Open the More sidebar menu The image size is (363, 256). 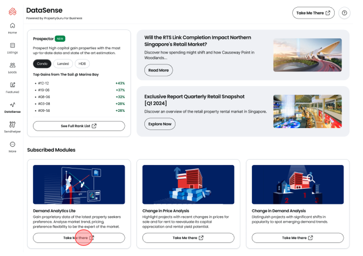tap(13, 147)
